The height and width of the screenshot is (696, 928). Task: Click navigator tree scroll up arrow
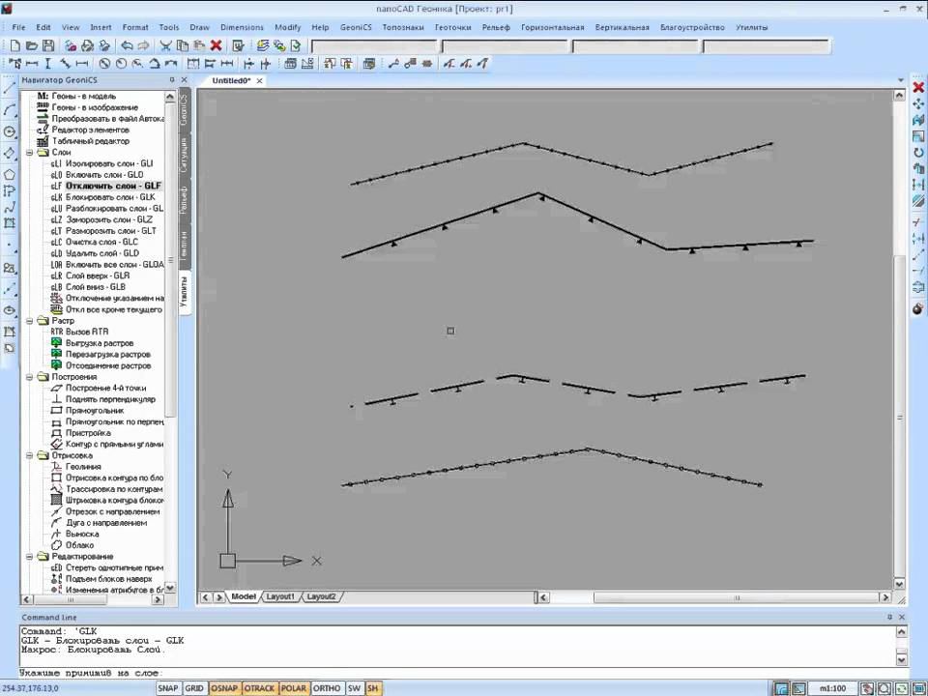point(170,96)
